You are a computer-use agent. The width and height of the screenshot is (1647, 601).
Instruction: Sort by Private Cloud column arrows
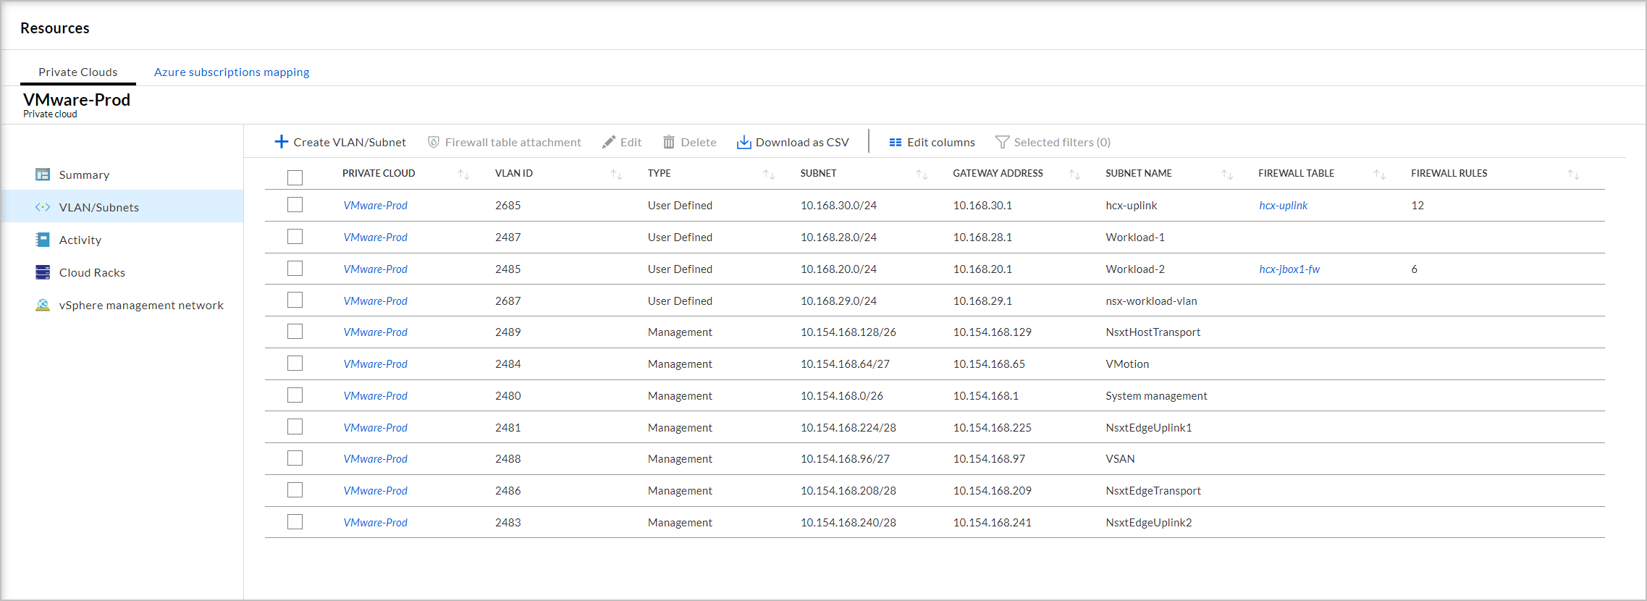[464, 175]
